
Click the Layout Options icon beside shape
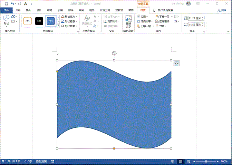(176, 63)
